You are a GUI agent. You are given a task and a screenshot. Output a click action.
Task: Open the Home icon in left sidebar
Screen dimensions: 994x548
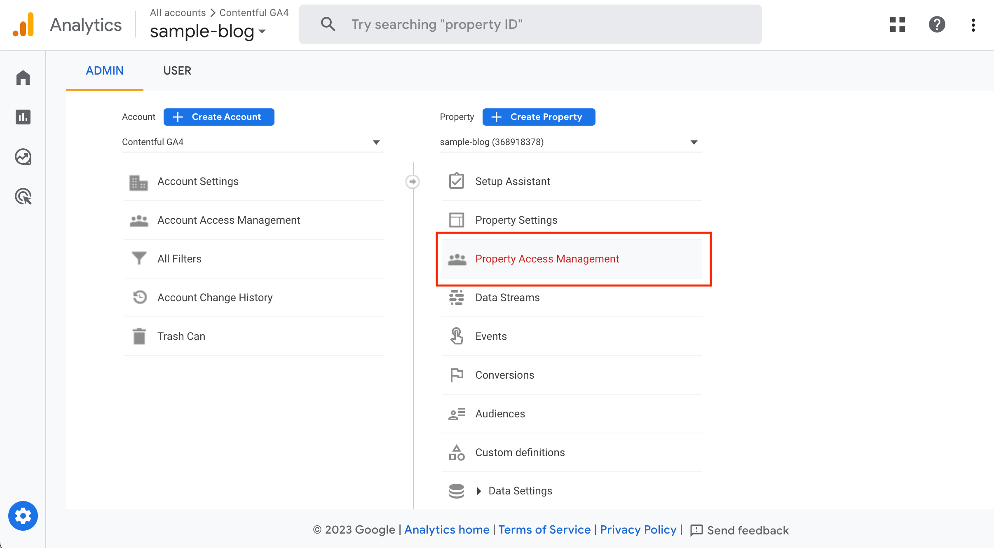pos(23,77)
